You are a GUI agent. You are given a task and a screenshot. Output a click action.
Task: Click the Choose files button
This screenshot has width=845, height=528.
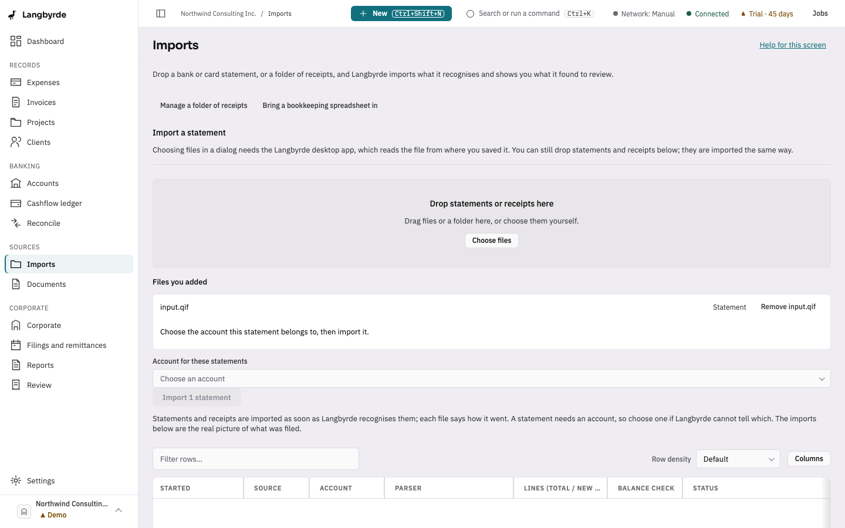[492, 241]
